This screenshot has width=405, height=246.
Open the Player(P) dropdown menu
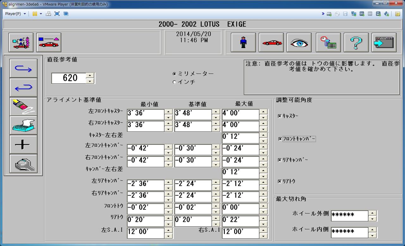pos(16,14)
